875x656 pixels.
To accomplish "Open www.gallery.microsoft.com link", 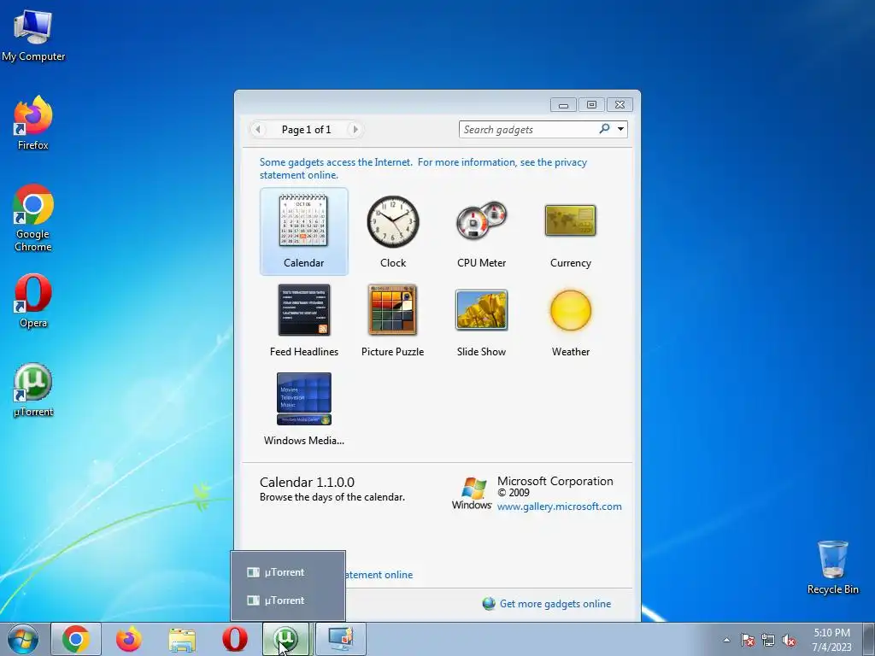I will [x=559, y=507].
